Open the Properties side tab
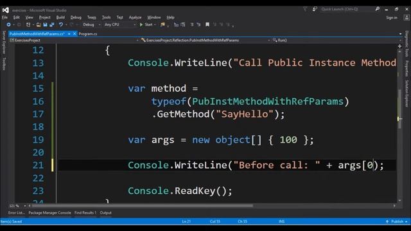 pos(407,69)
